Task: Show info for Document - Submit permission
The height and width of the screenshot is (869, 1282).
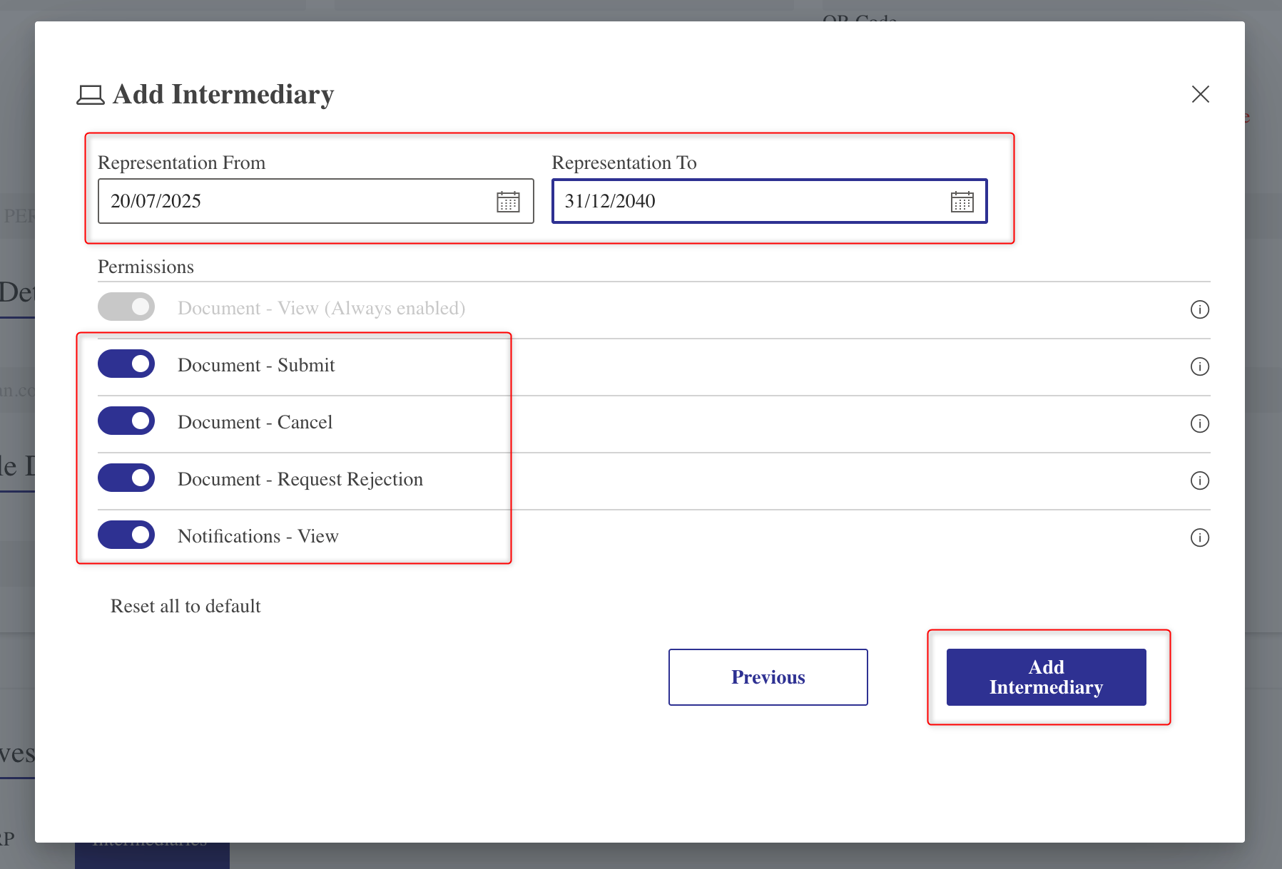Action: click(x=1200, y=366)
